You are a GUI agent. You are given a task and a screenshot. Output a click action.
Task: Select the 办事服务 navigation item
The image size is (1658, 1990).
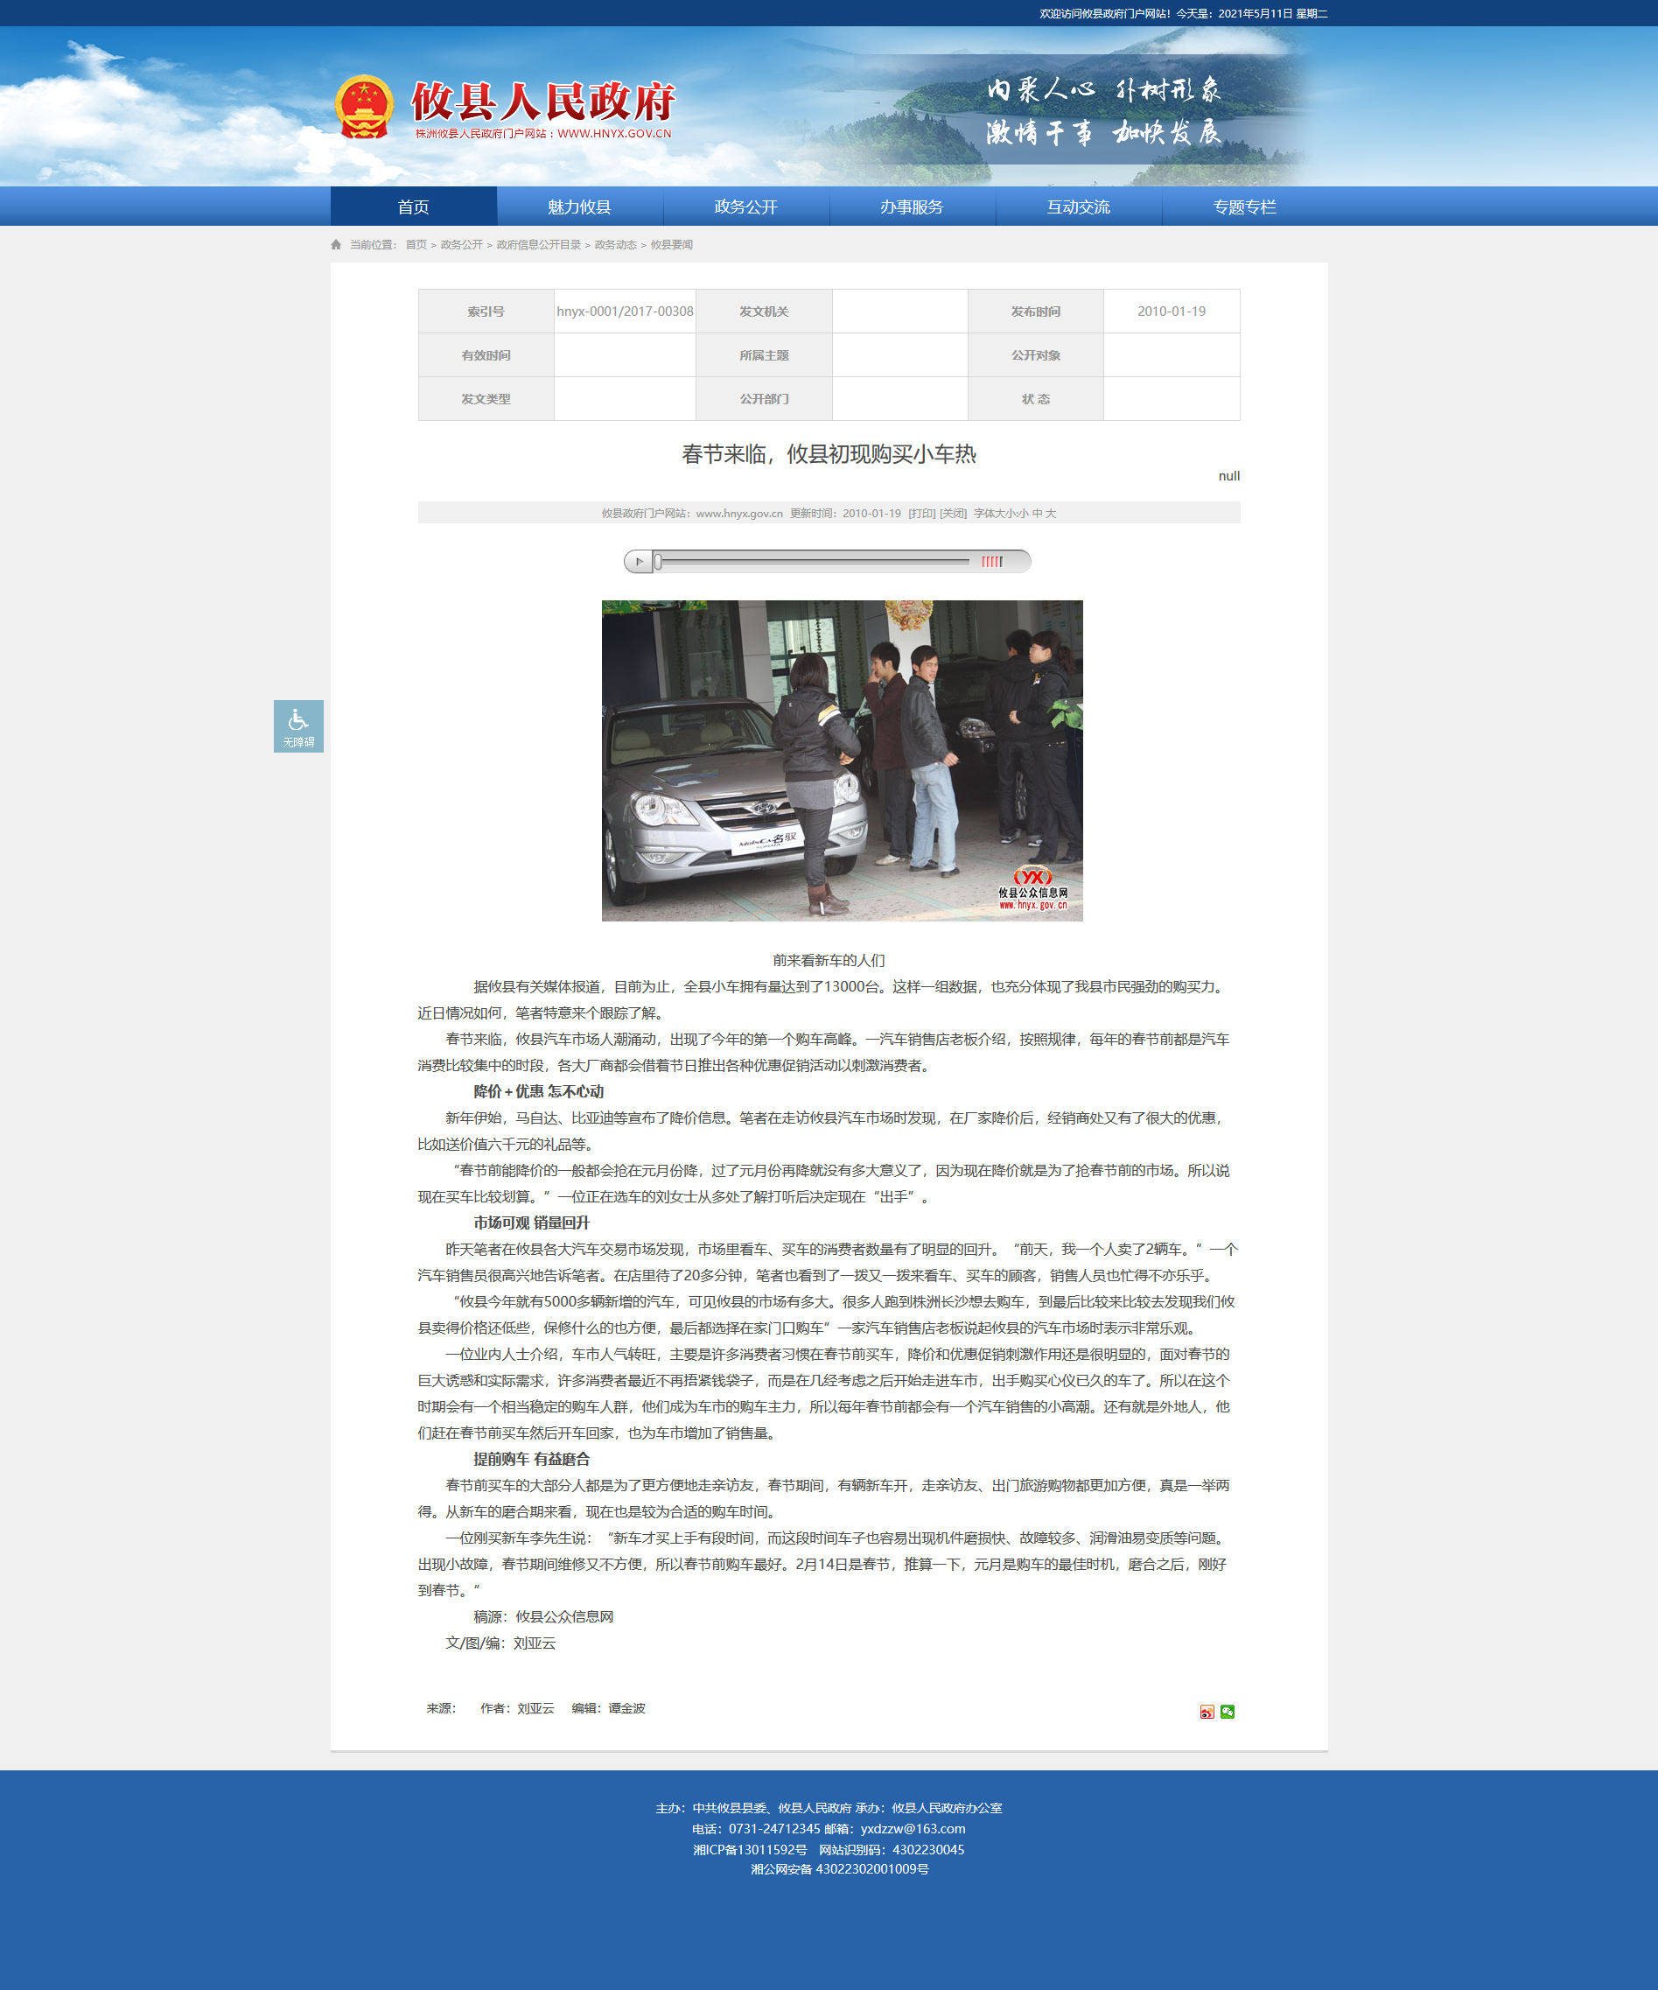tap(912, 207)
